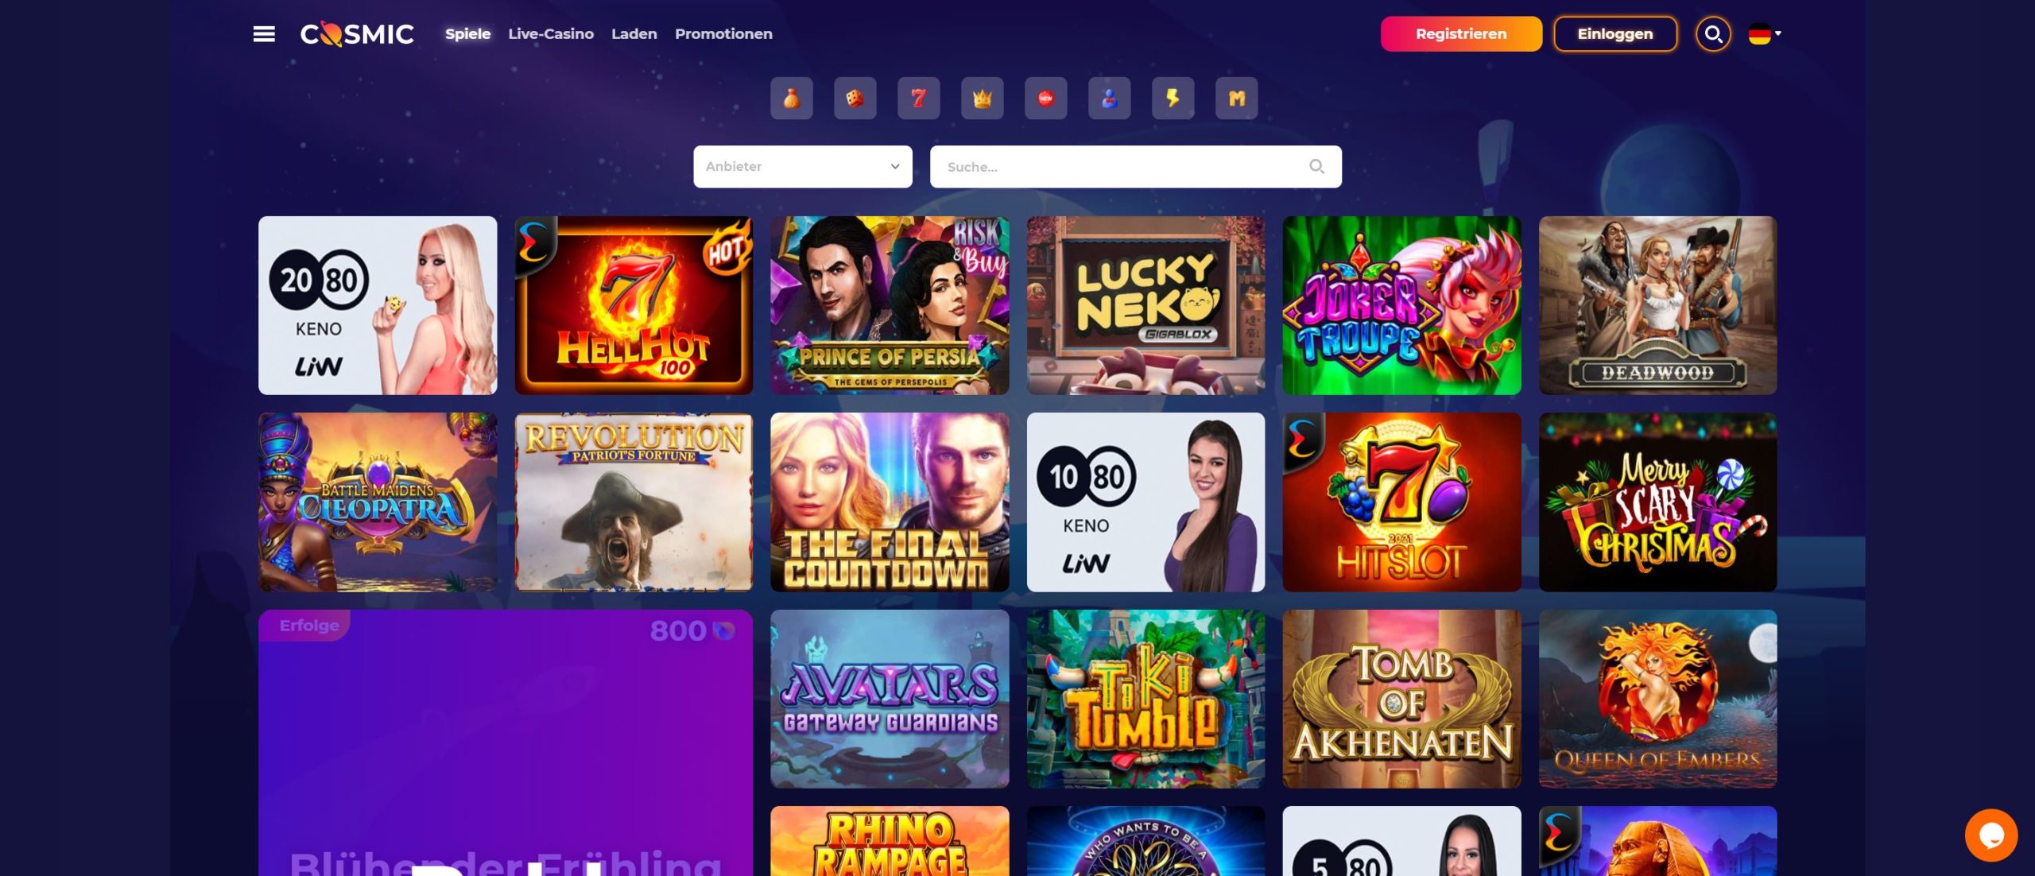Image resolution: width=2035 pixels, height=876 pixels.
Task: Click the Einloggen button
Action: pos(1615,34)
